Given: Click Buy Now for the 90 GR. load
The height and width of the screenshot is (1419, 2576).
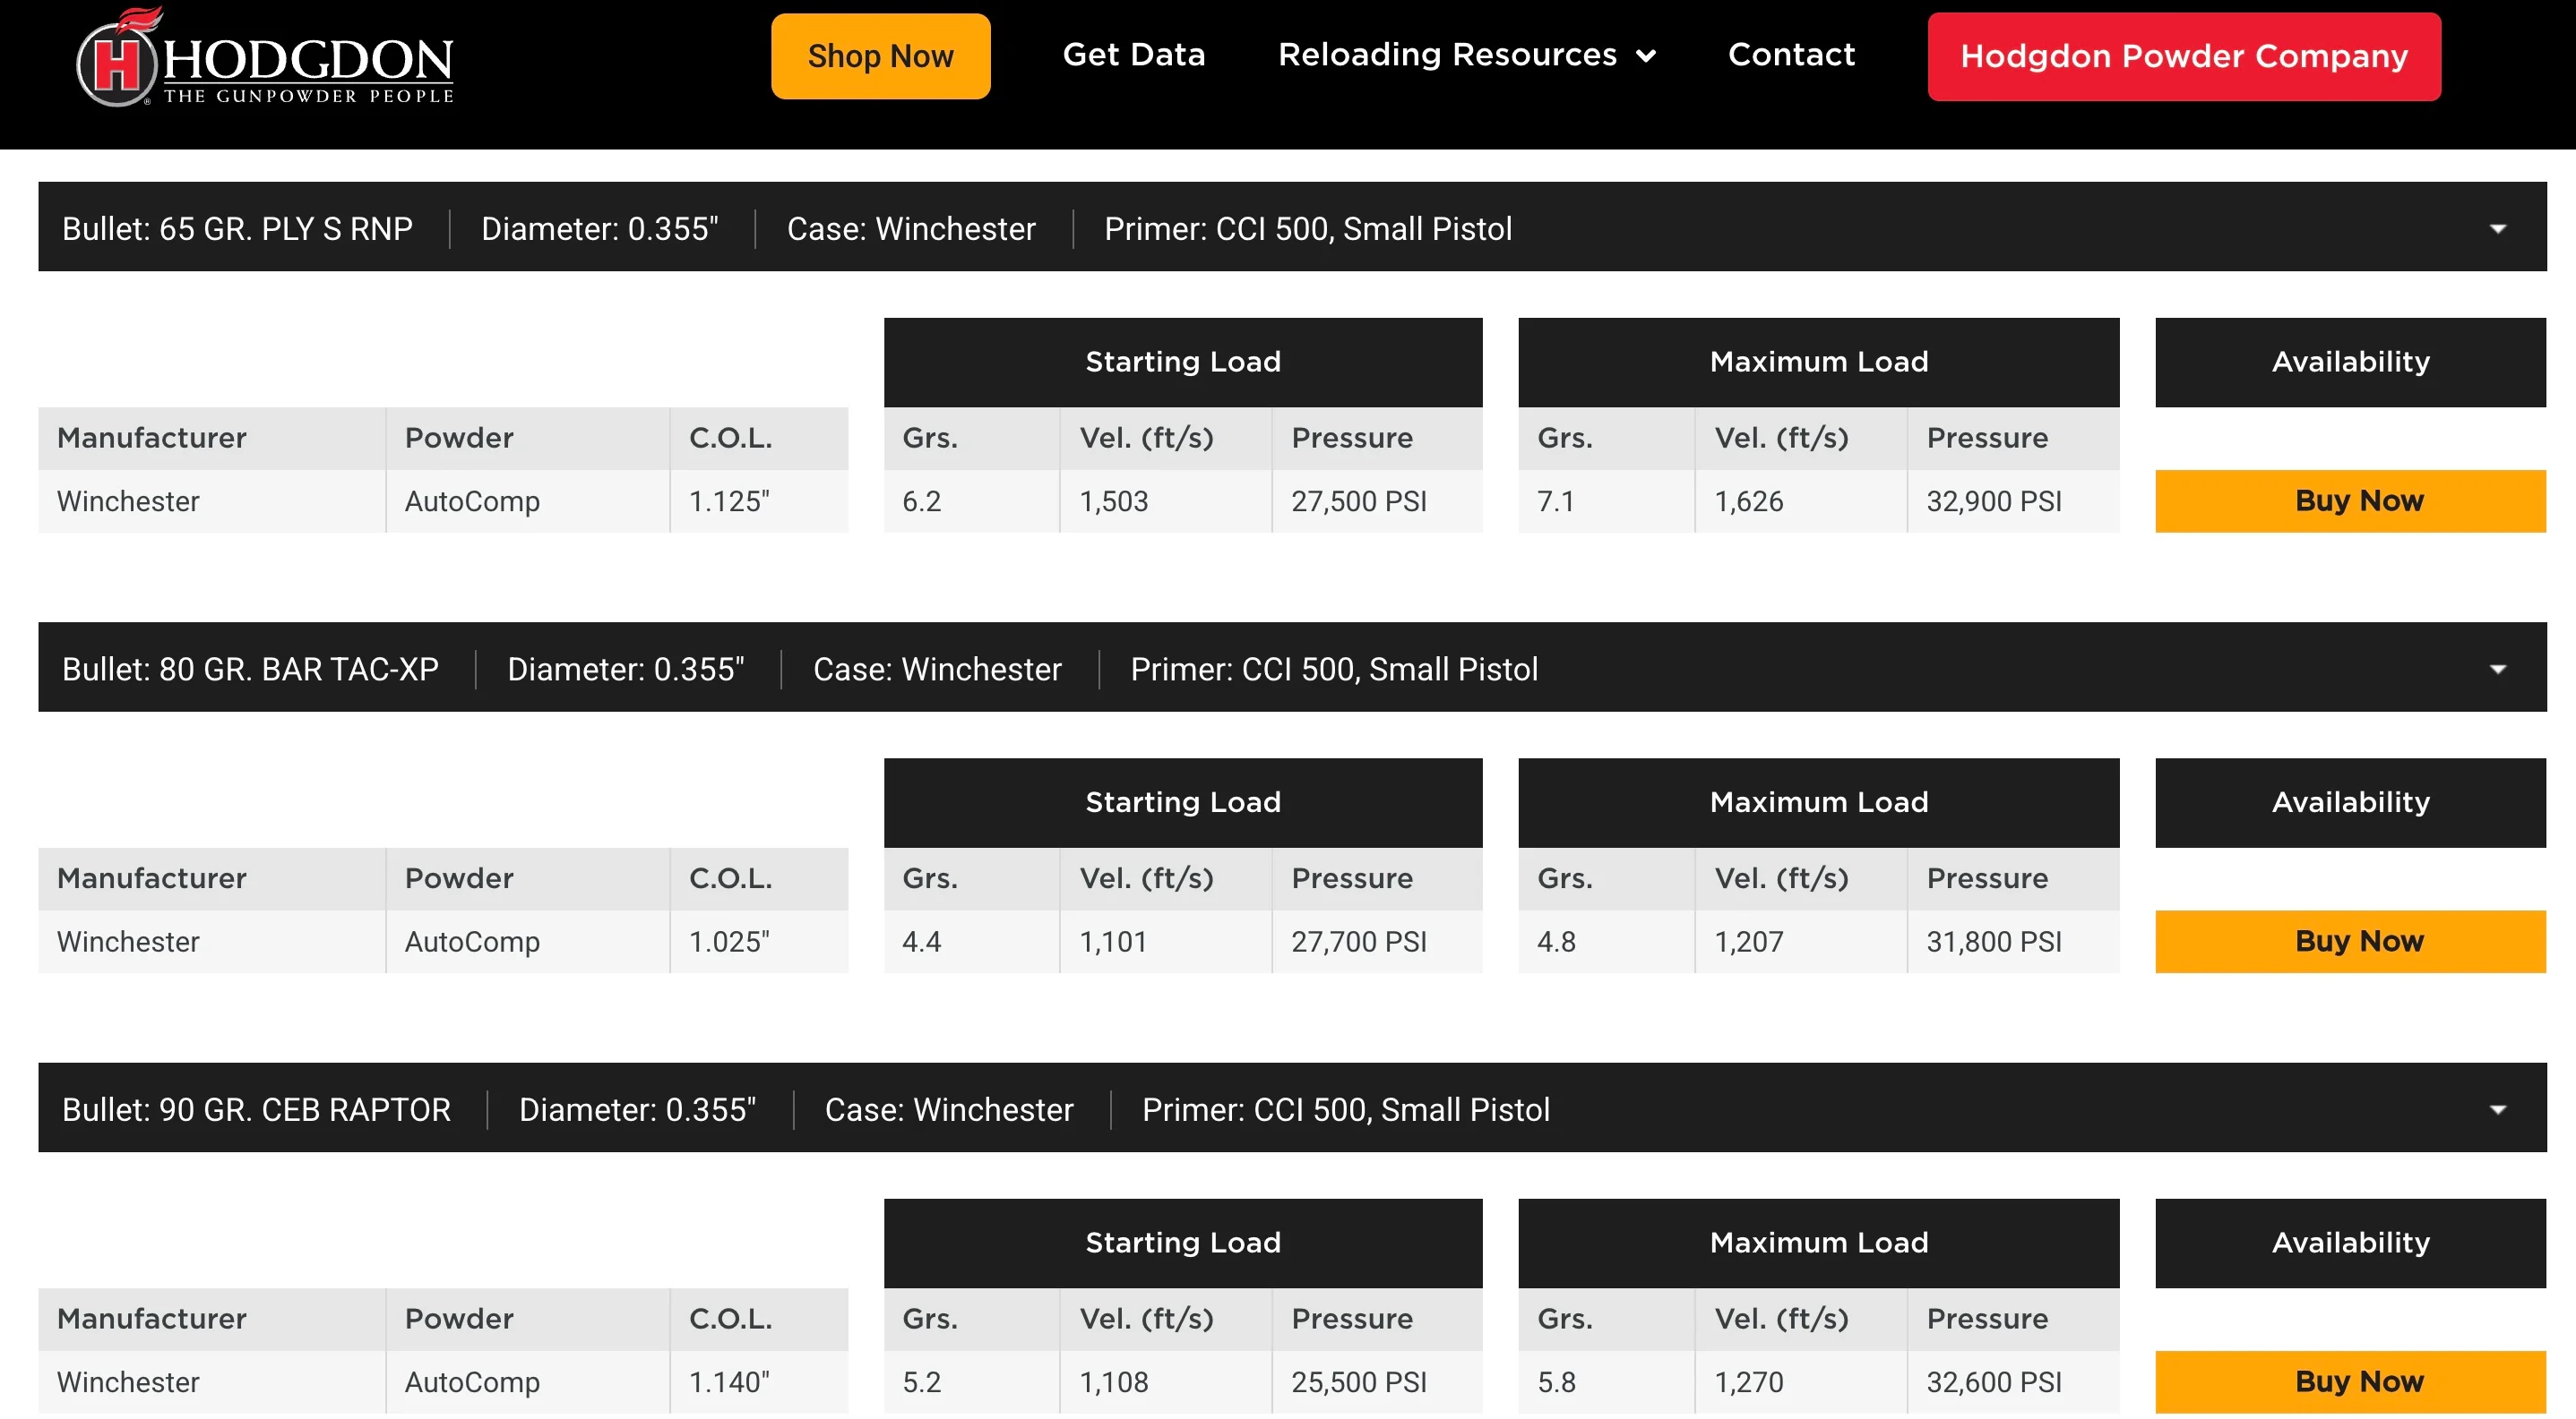Looking at the screenshot, I should [2350, 1382].
